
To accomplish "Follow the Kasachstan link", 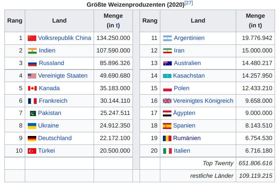I will (x=189, y=76).
